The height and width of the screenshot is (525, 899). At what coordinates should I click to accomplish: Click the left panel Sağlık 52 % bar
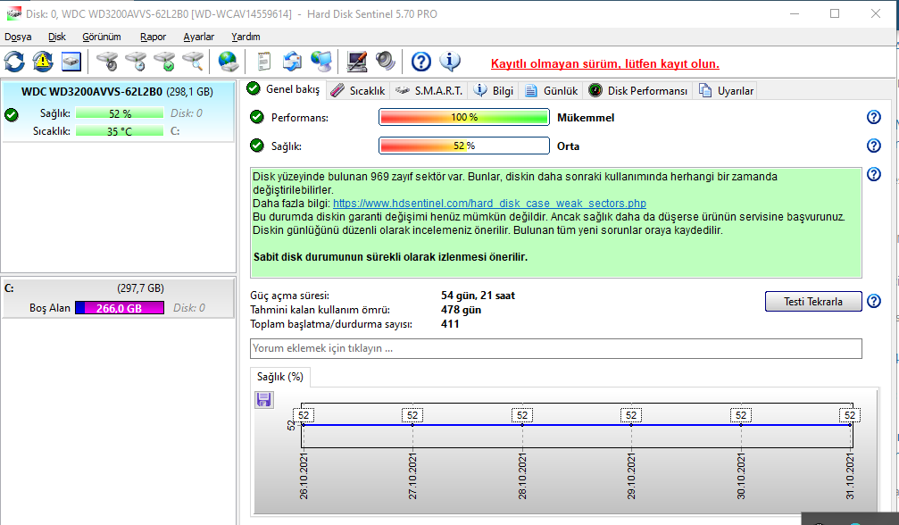coord(120,113)
